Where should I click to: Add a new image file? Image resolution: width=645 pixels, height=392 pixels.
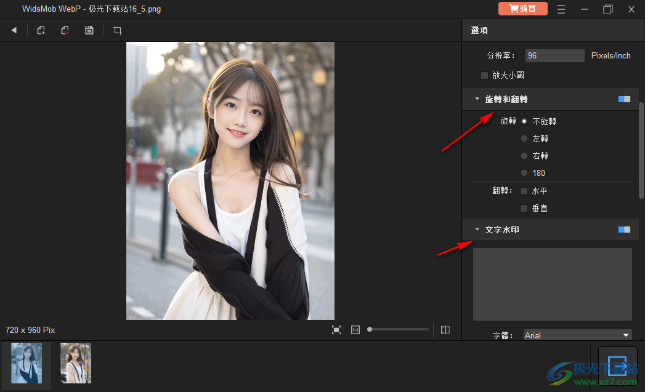click(x=41, y=30)
